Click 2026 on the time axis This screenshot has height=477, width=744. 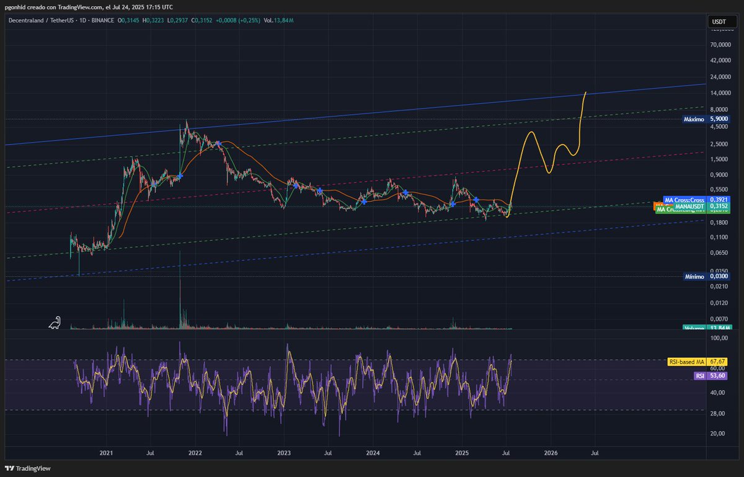551,454
